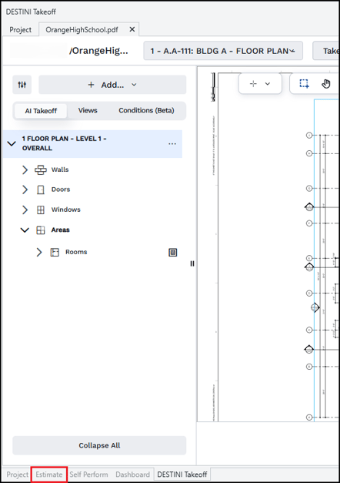Click the Collapse All button

(x=99, y=445)
